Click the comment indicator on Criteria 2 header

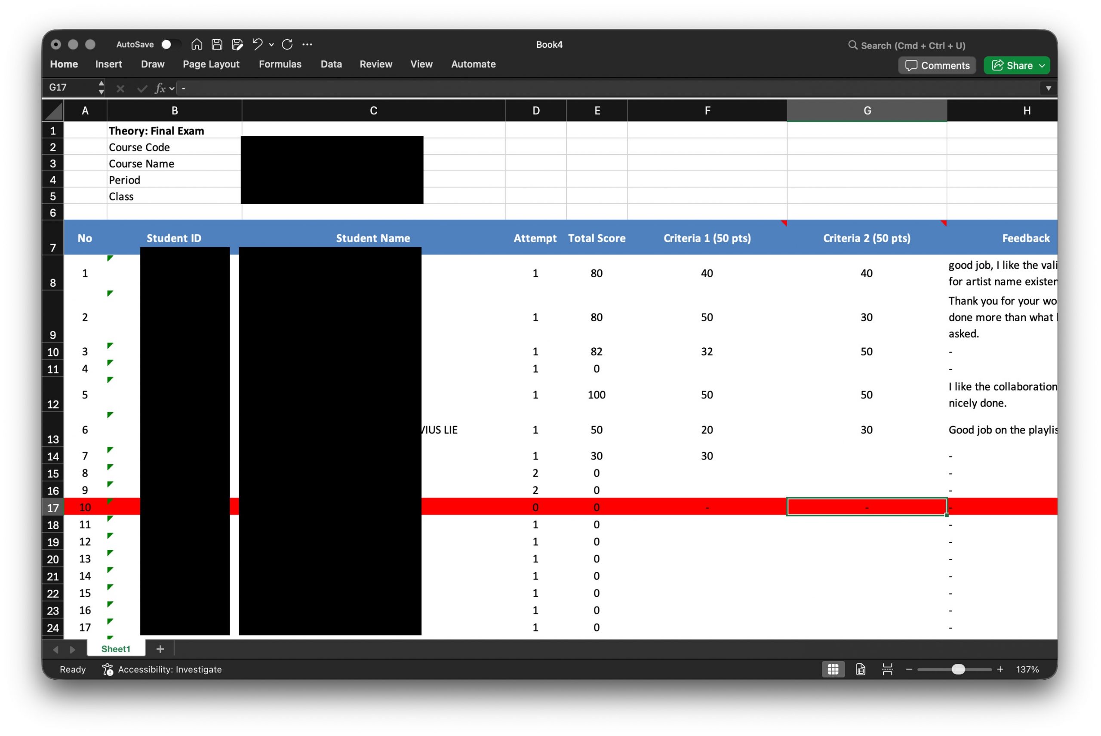(x=943, y=223)
